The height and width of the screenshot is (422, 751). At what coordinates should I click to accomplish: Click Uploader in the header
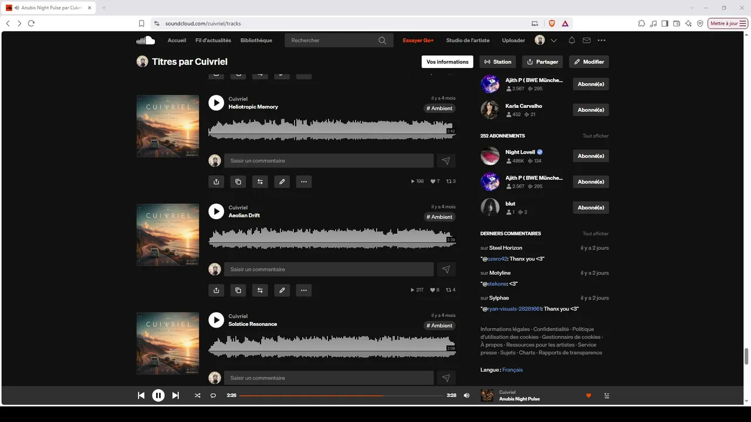point(513,40)
